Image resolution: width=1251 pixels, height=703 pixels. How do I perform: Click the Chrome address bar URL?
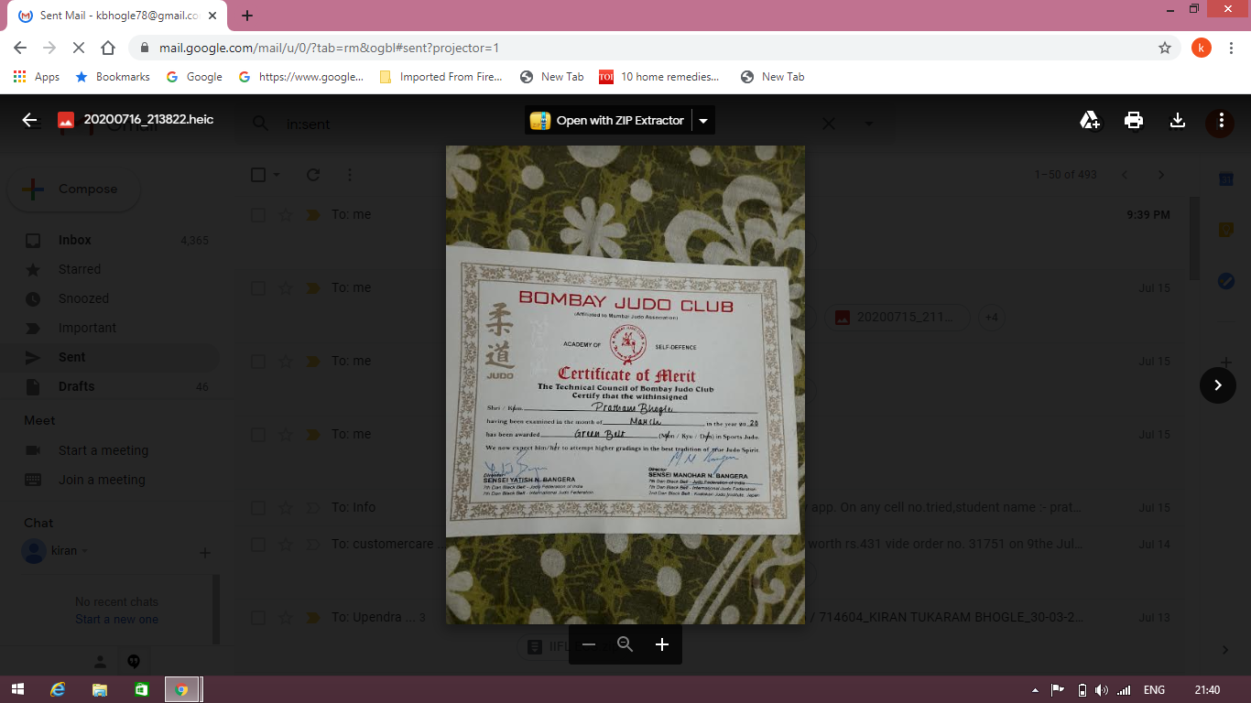[x=329, y=48]
